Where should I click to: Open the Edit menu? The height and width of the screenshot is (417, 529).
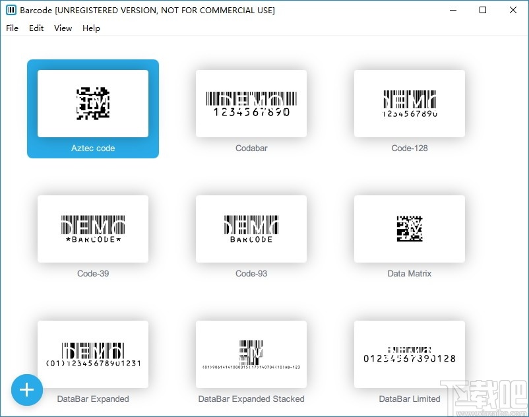click(x=36, y=28)
